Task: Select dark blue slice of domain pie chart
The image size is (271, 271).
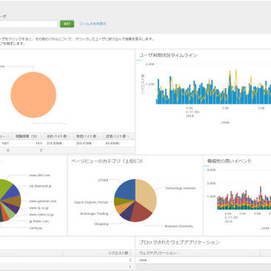Action: coord(12,192)
